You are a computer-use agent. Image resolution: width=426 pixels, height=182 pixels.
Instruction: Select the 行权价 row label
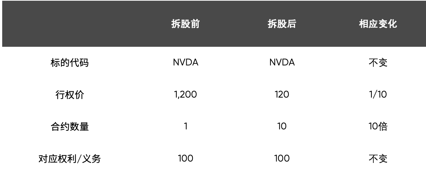pos(70,95)
